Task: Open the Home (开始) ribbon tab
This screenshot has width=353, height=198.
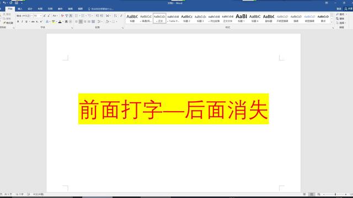Action: pyautogui.click(x=10, y=9)
